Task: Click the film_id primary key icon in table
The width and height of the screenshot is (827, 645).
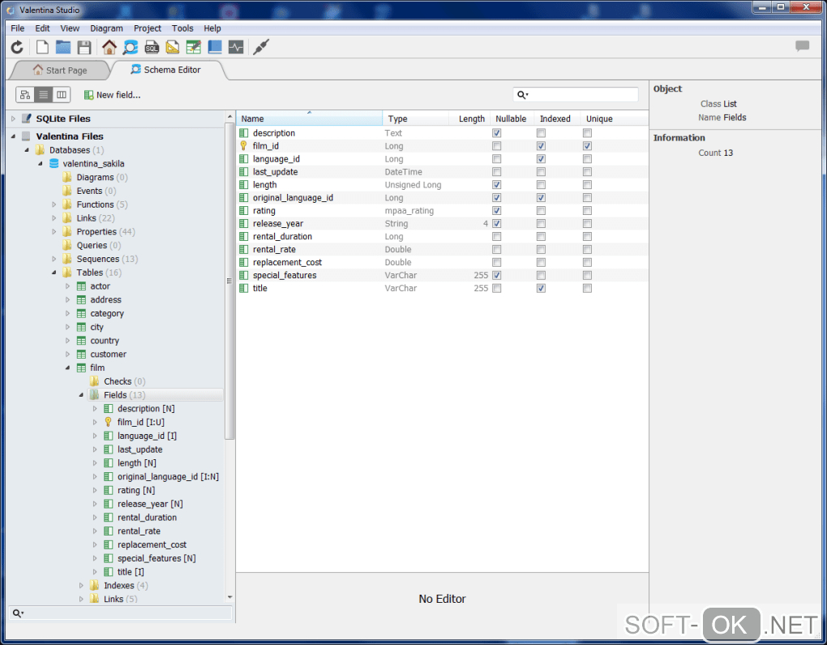Action: click(243, 146)
